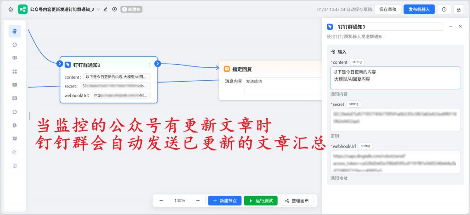Viewport: 470px width, 215px height.
Task: Click string tag next to secret
Action: pyautogui.click(x=354, y=104)
